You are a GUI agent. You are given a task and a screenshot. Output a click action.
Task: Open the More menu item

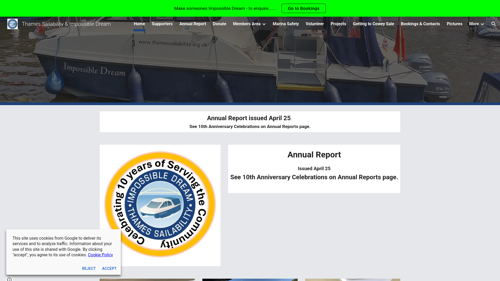pyautogui.click(x=474, y=24)
